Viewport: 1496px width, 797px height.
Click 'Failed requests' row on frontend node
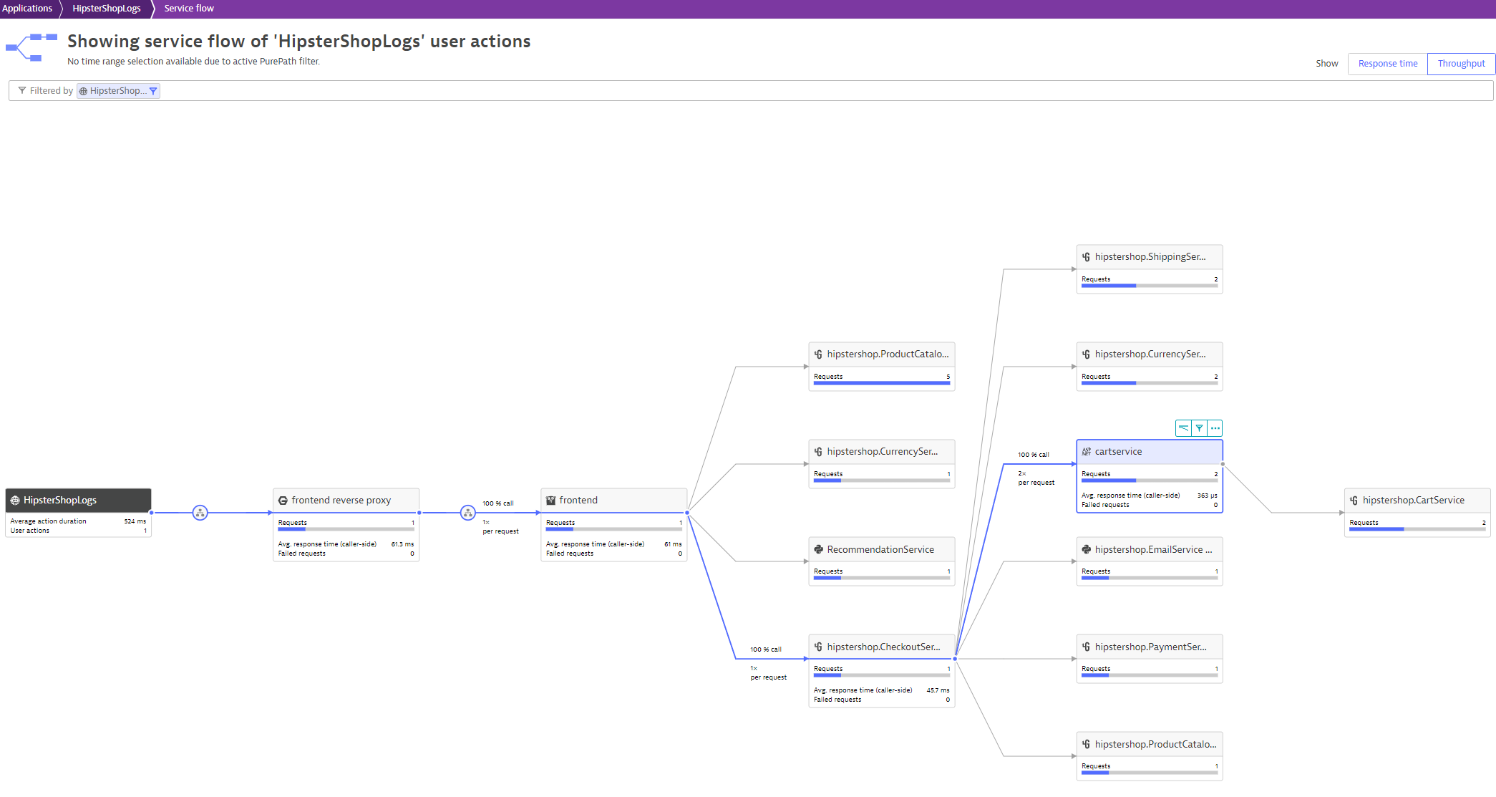tap(614, 554)
